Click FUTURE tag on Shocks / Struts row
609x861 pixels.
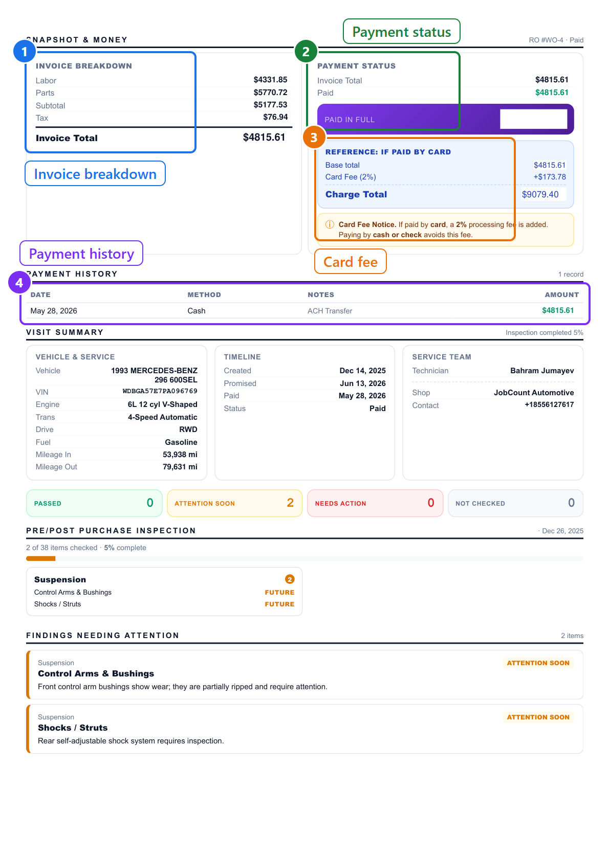(x=279, y=604)
